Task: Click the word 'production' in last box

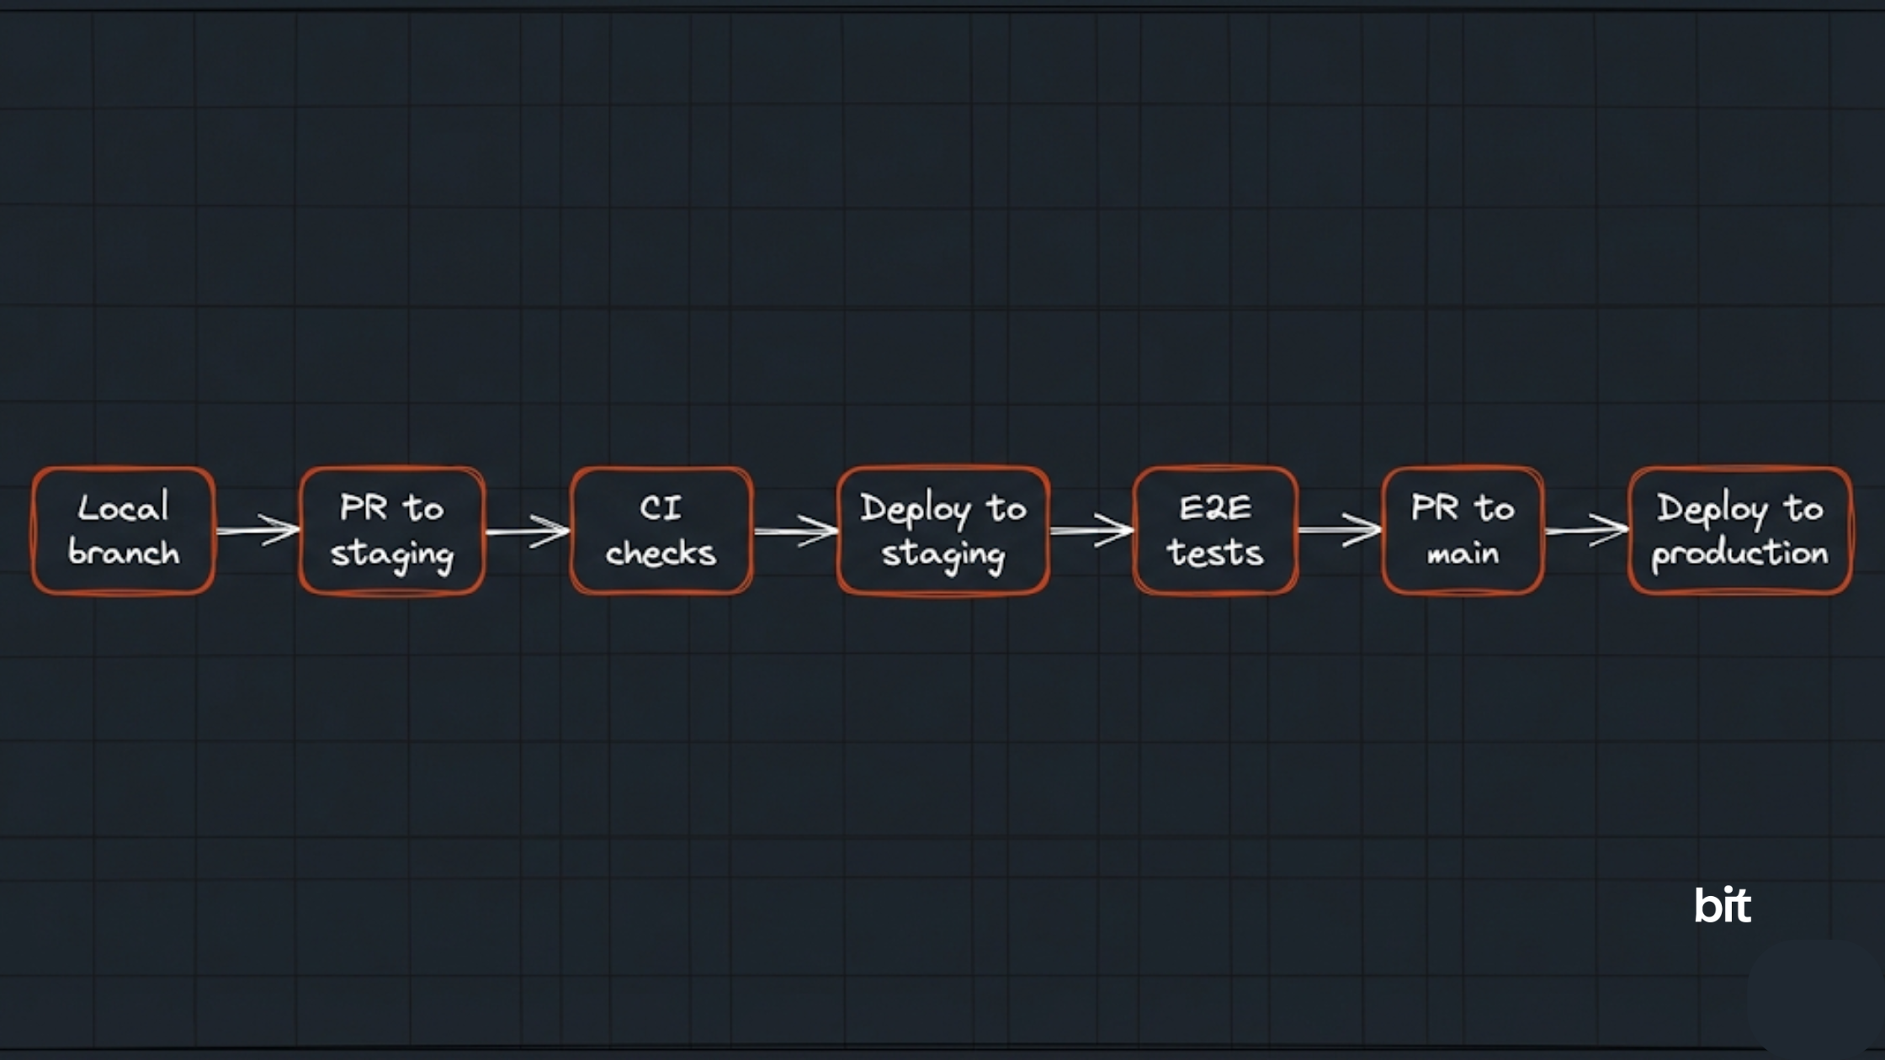Action: [1739, 555]
